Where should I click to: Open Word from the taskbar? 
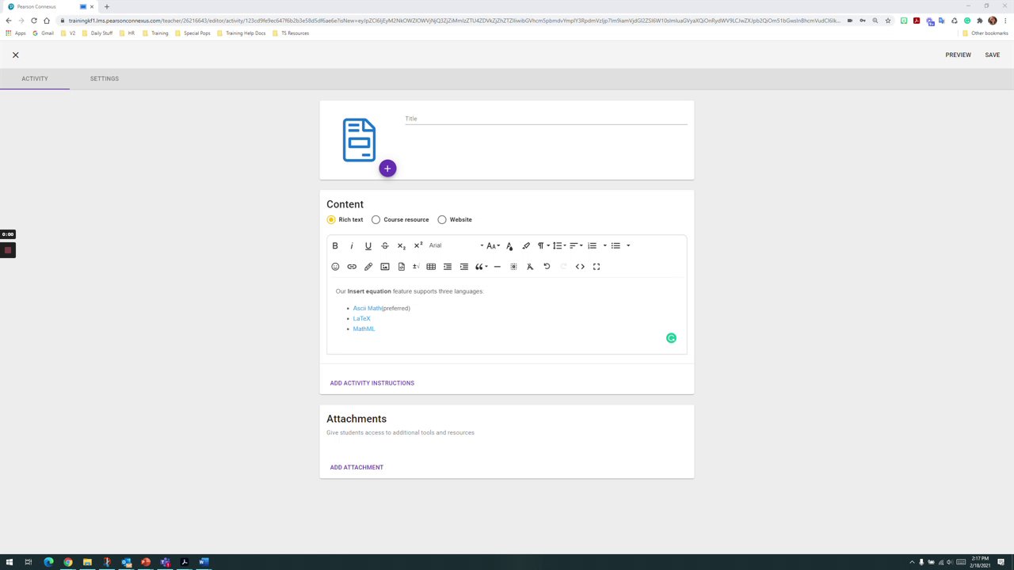(204, 562)
